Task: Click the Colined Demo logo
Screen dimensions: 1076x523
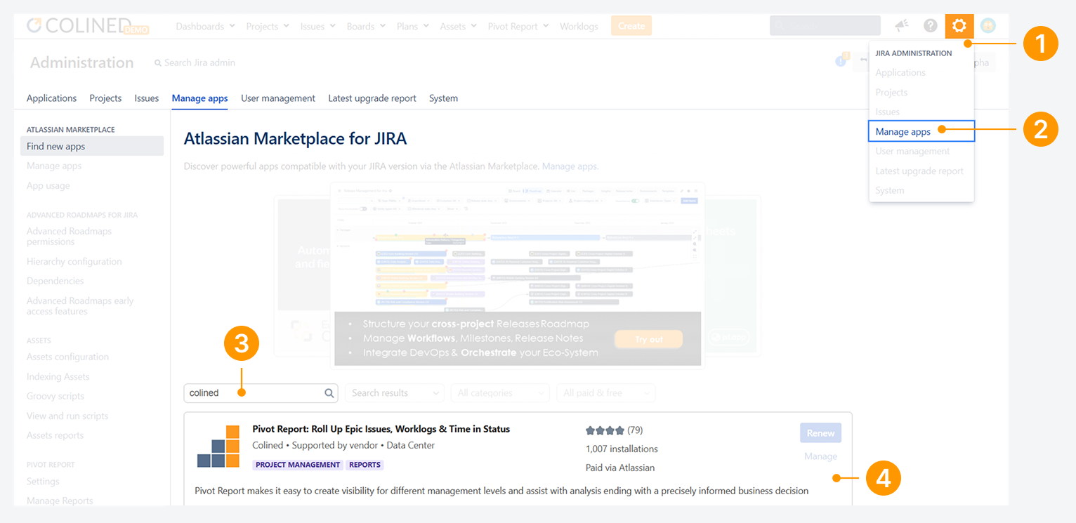Action: 88,26
